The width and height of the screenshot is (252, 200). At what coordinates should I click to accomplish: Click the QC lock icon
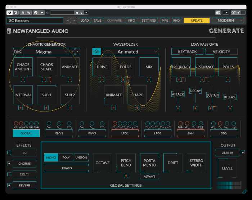(239, 13)
